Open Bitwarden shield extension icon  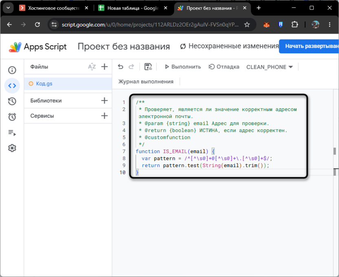pyautogui.click(x=281, y=24)
